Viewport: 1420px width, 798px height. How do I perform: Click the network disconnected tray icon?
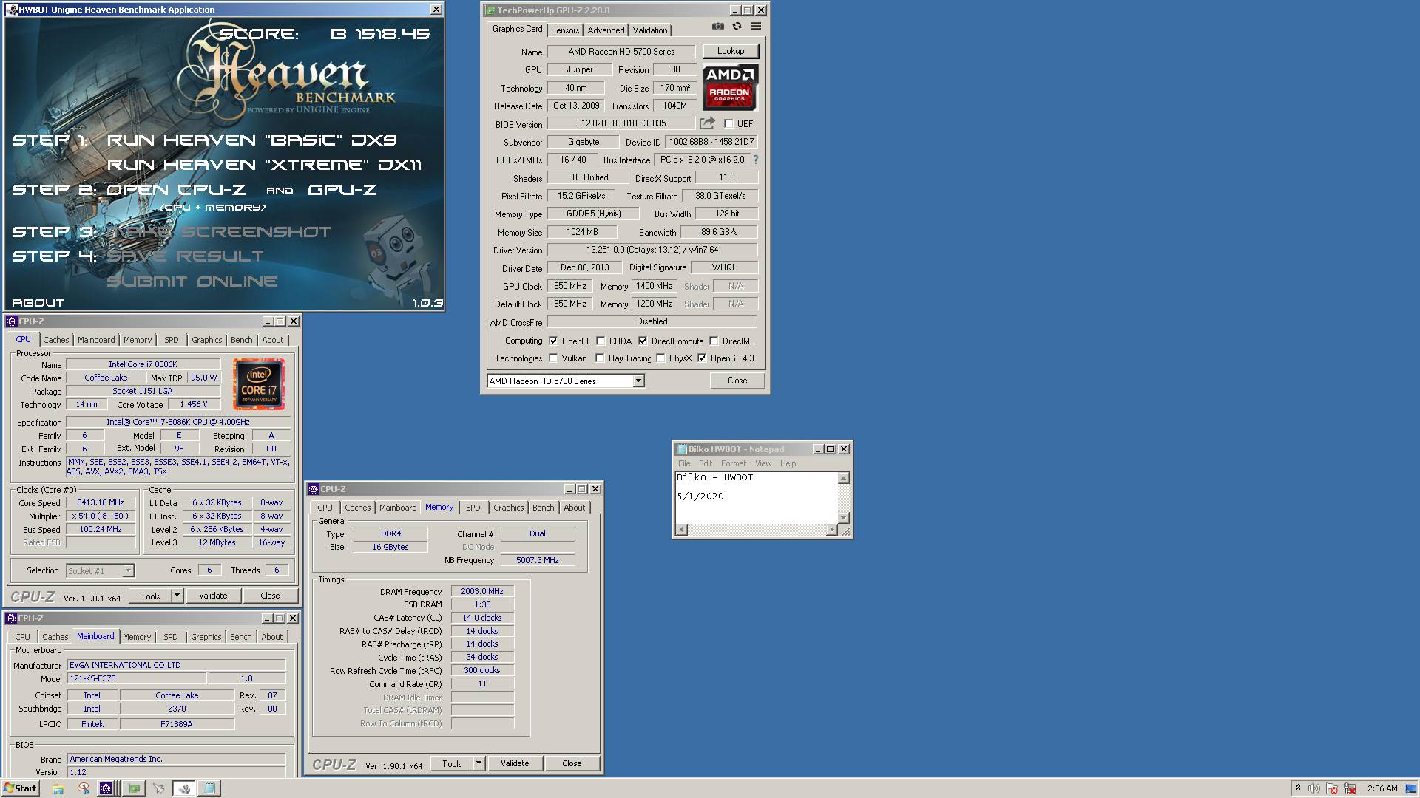tap(1350, 788)
